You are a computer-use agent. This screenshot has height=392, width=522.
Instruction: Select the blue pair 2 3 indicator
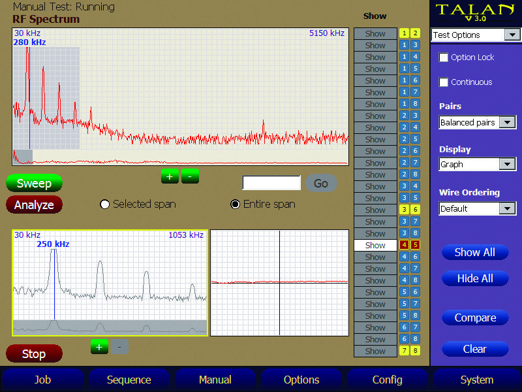click(x=410, y=116)
